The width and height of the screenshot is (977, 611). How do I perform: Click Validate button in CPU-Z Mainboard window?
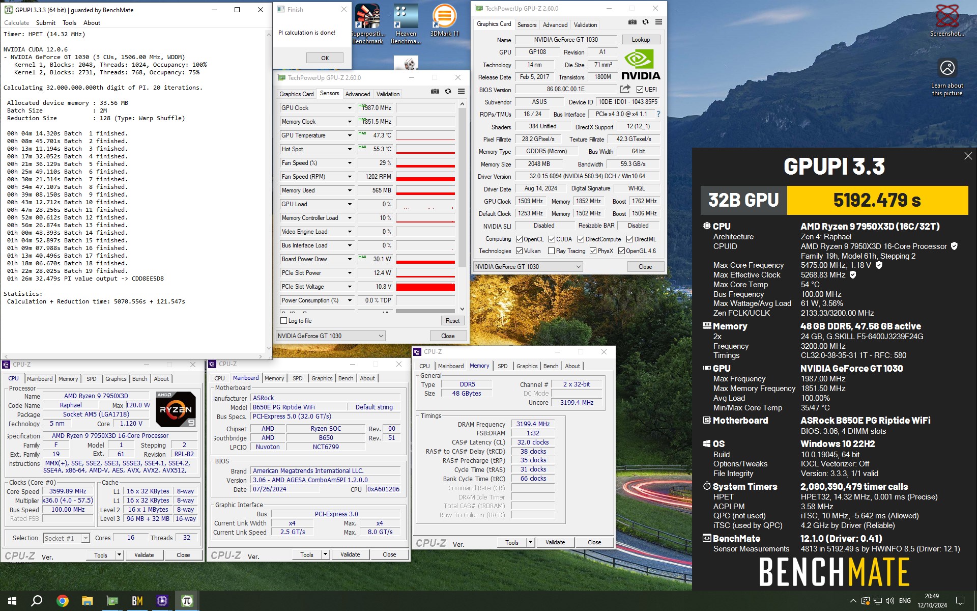pos(350,554)
